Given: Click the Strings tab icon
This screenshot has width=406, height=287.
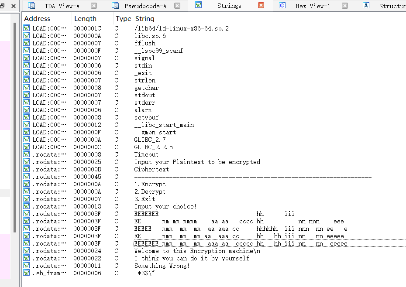Looking at the screenshot, I should (199, 6).
